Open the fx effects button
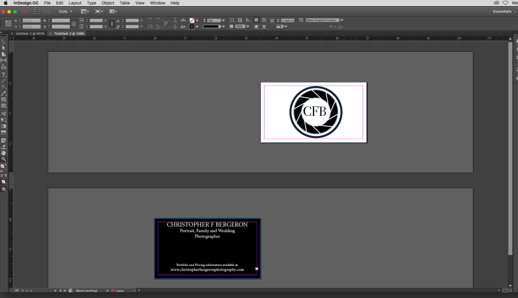This screenshot has height=298, width=518. point(248,20)
